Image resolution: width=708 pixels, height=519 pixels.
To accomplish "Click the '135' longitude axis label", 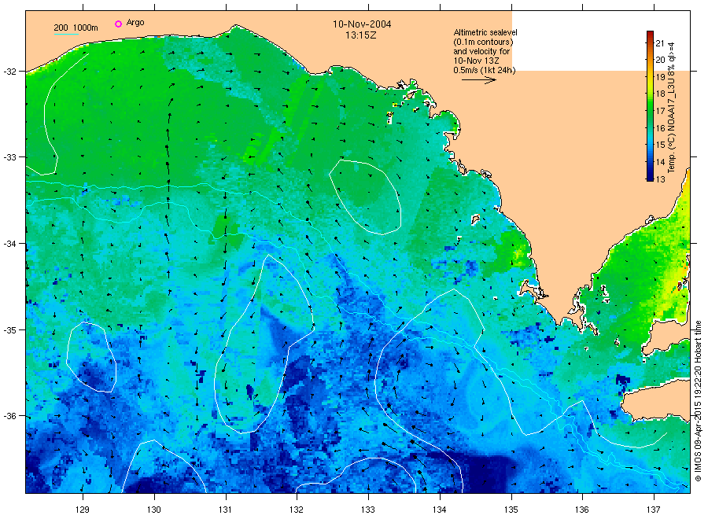I will pos(511,510).
